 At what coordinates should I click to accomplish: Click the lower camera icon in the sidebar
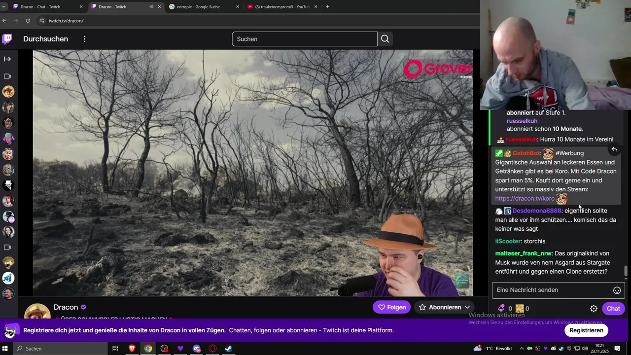(x=7, y=248)
